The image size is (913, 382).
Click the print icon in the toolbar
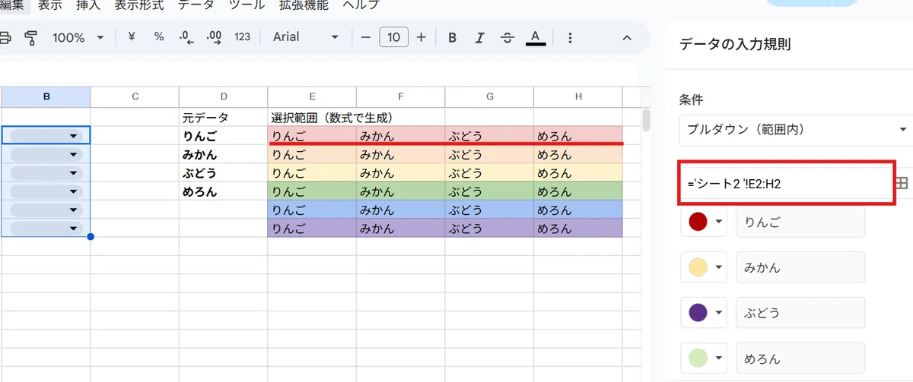coord(4,36)
